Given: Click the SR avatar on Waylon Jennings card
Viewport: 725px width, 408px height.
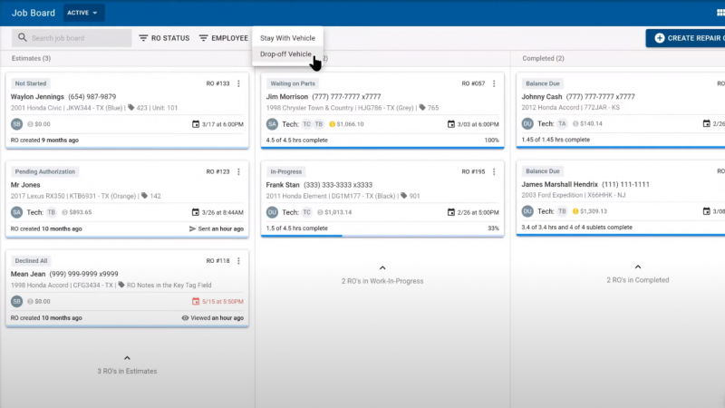Looking at the screenshot, I should [16, 124].
